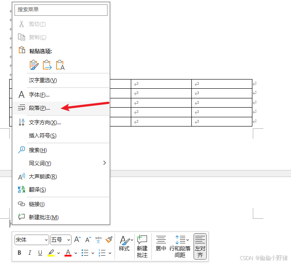291x264 pixels.
Task: Click 居中 center alignment button
Action: point(161,243)
